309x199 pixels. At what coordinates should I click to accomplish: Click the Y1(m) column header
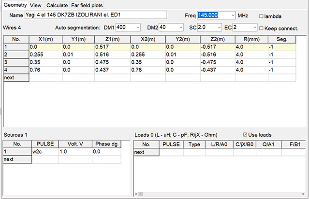78,39
